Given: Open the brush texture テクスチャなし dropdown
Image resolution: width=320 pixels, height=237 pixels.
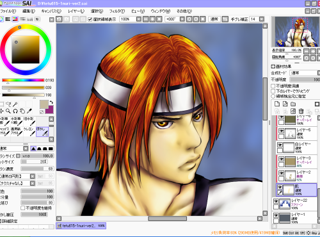Looking at the screenshot, I should tap(32, 183).
